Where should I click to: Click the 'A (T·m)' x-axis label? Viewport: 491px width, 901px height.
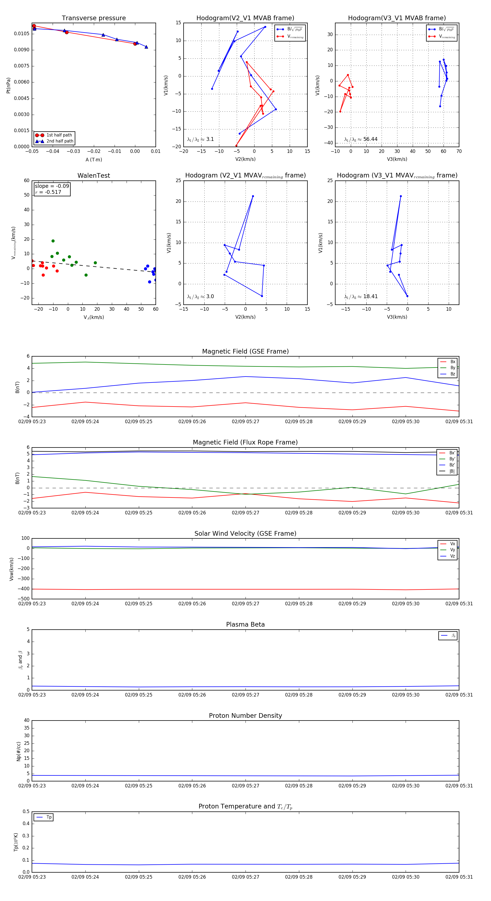[x=94, y=159]
